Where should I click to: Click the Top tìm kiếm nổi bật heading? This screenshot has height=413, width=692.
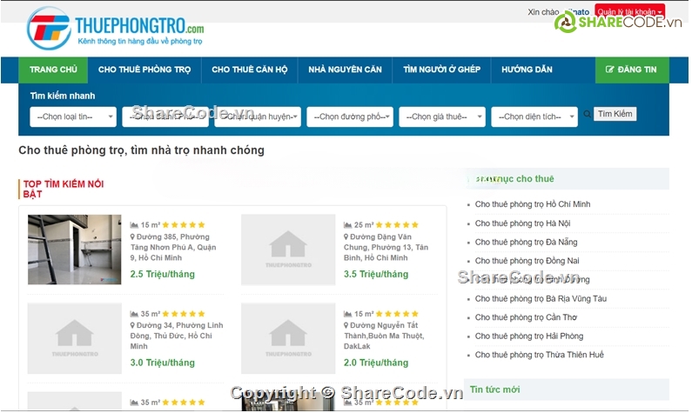point(64,189)
